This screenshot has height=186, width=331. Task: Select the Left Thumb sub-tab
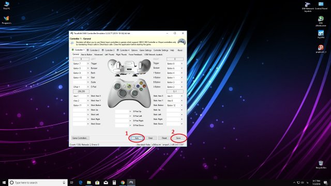point(109,55)
